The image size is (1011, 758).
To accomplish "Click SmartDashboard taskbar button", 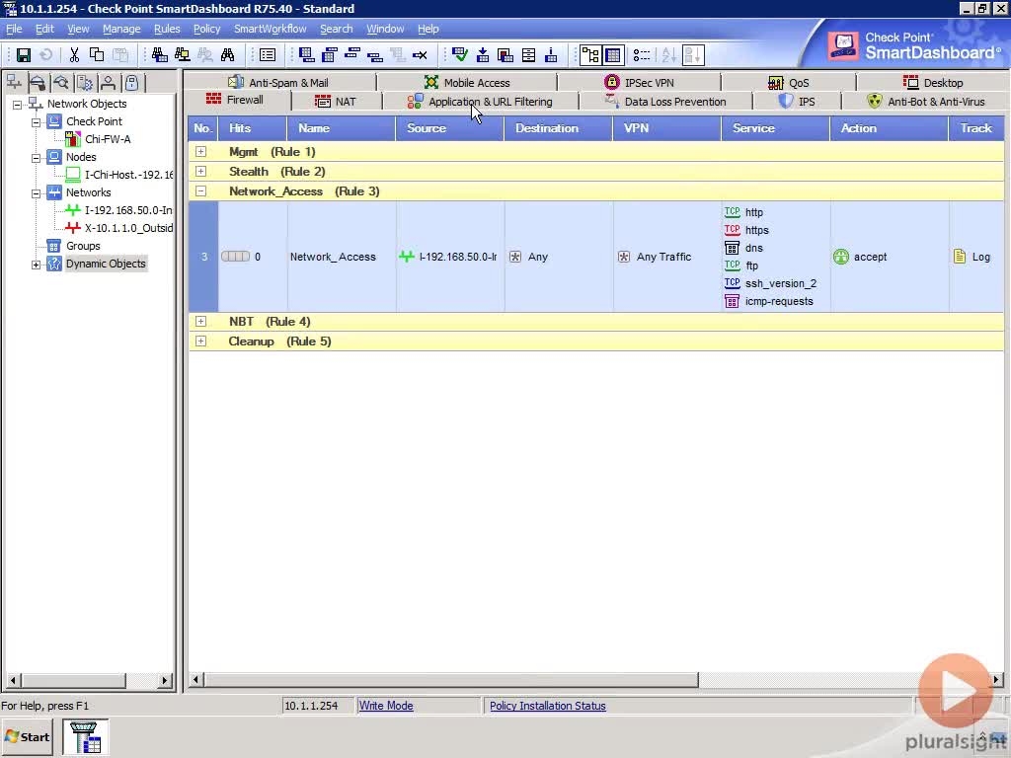I will point(85,737).
